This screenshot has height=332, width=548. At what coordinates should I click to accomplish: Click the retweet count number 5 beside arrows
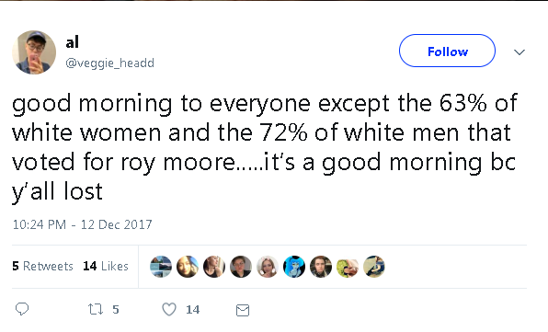[116, 310]
